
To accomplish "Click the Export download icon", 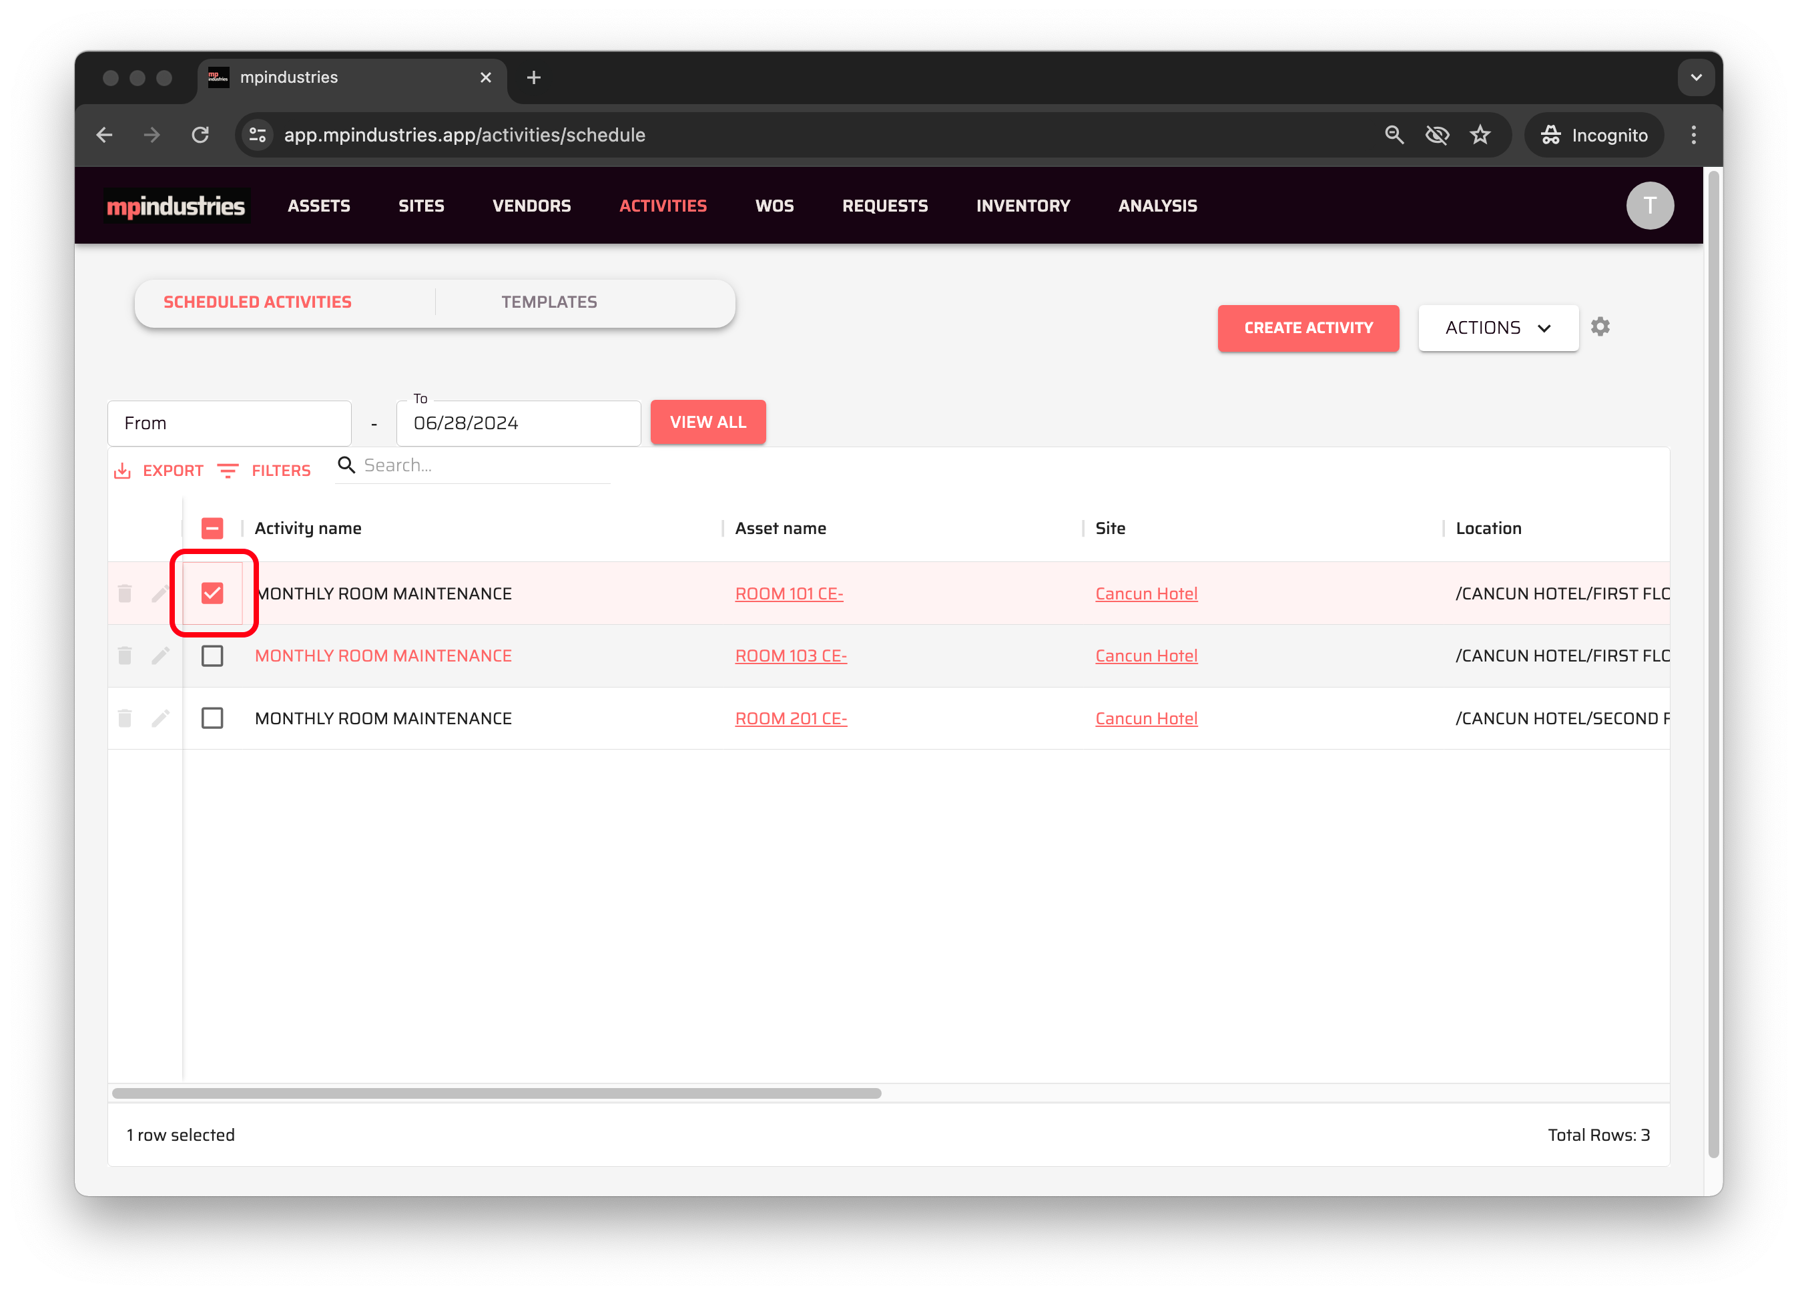I will [x=122, y=471].
